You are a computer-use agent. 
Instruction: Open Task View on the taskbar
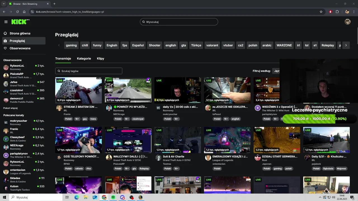pos(67,197)
